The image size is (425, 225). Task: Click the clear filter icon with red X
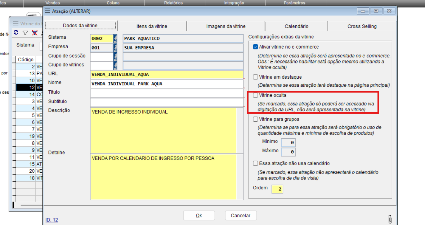click(35, 33)
